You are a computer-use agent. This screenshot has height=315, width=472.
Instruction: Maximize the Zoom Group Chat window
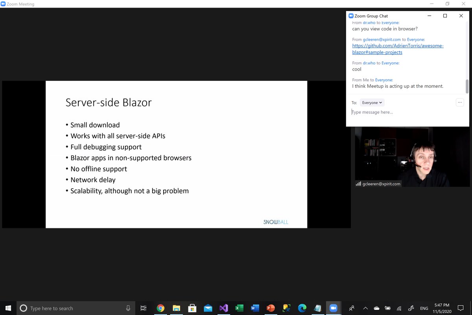click(x=445, y=16)
